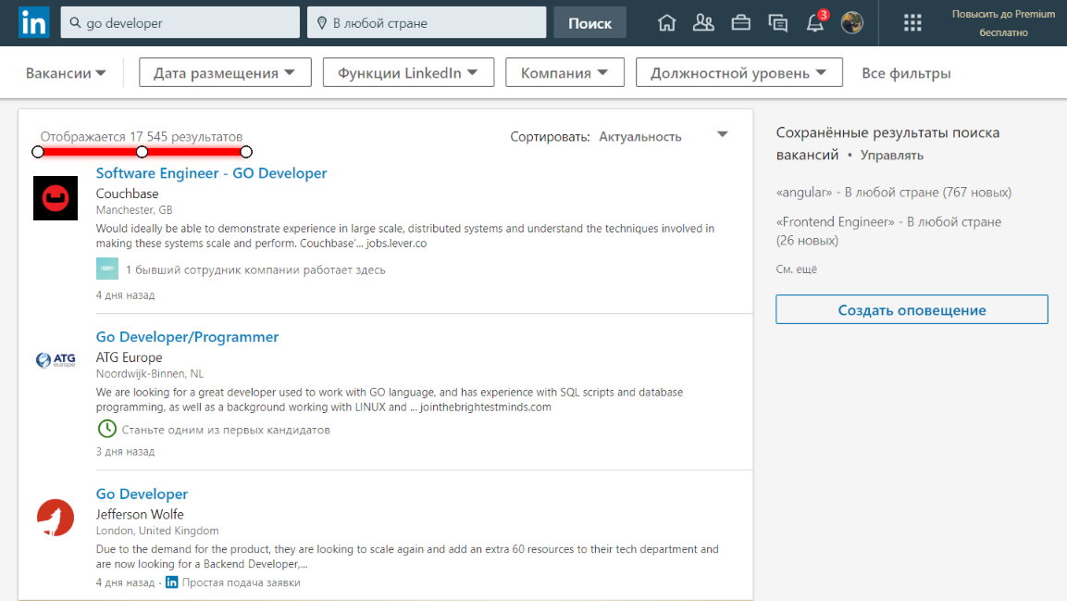Open the Должностной уровень filter
1067x601 pixels.
[x=739, y=73]
